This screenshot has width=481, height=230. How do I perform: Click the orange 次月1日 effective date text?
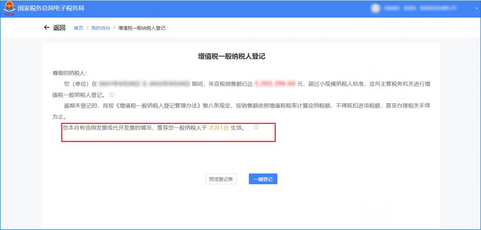click(219, 128)
